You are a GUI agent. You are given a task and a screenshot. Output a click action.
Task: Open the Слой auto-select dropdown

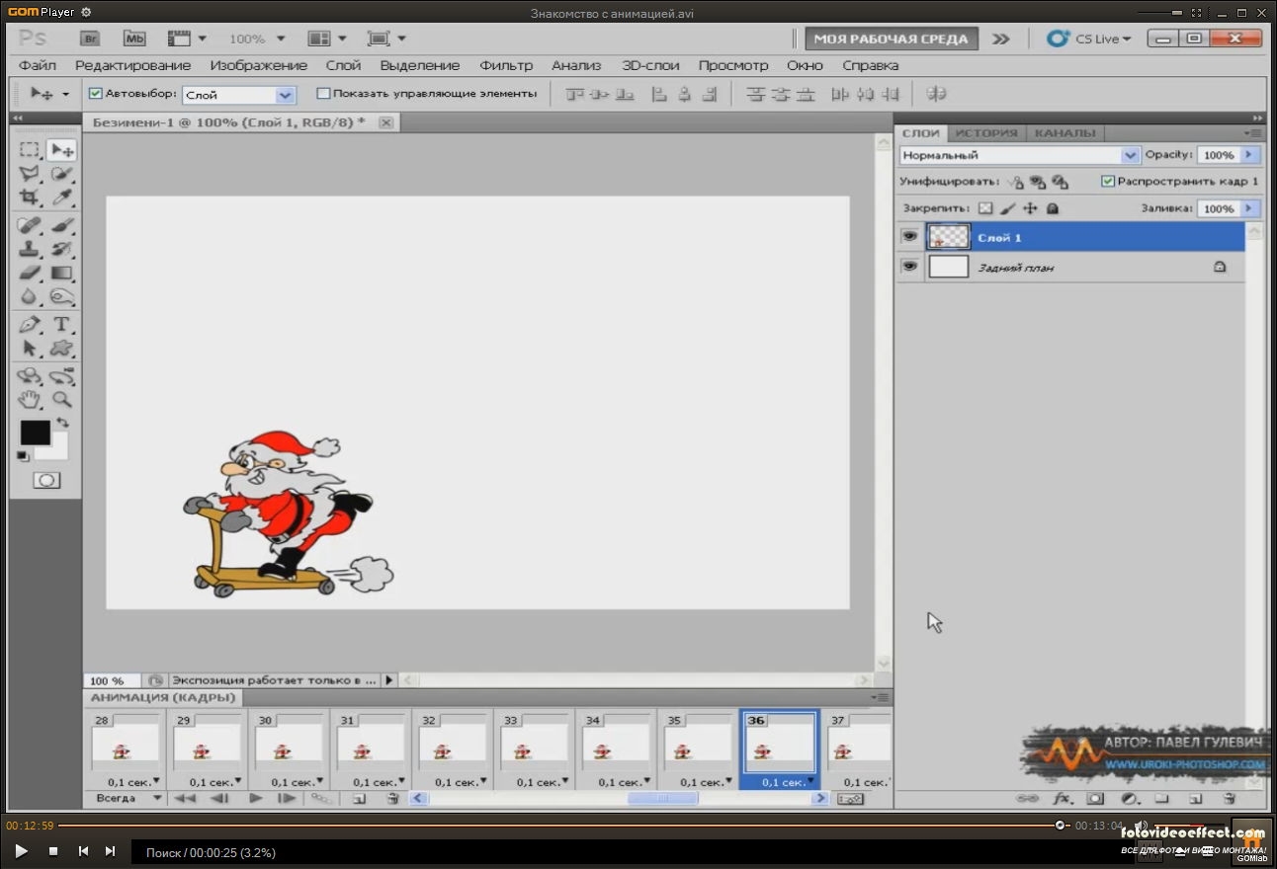tap(286, 95)
